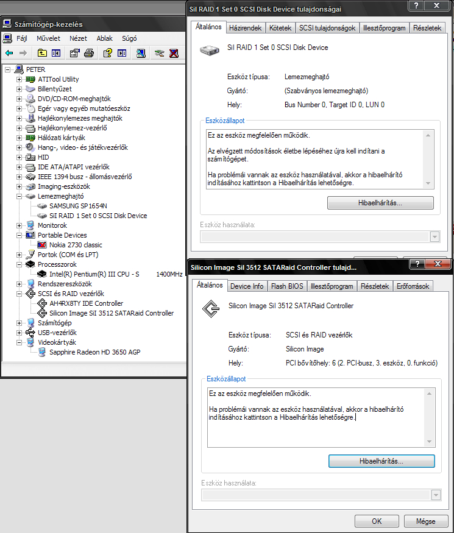Click the Forward arrow toolbar icon
This screenshot has height=533, width=454.
[23, 53]
